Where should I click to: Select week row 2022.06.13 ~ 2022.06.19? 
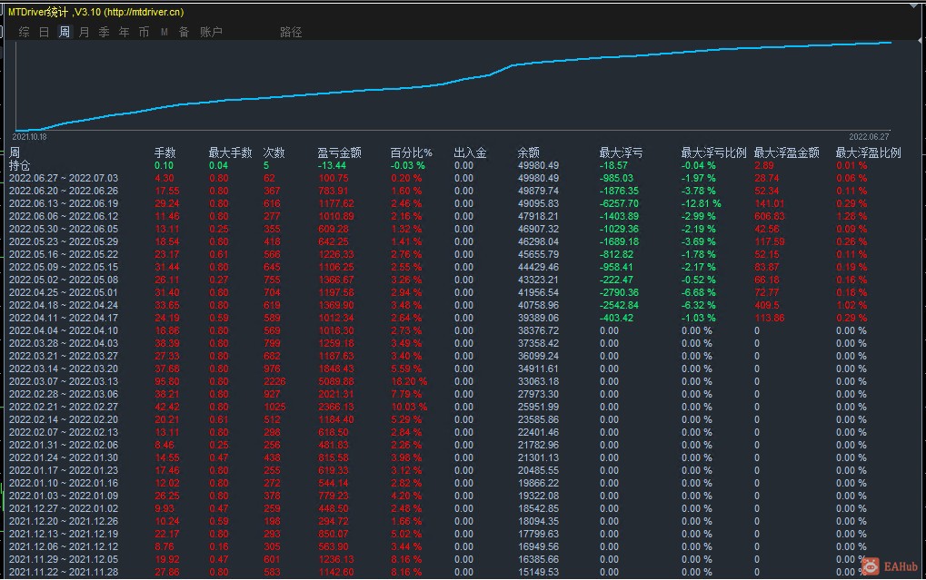pos(64,203)
